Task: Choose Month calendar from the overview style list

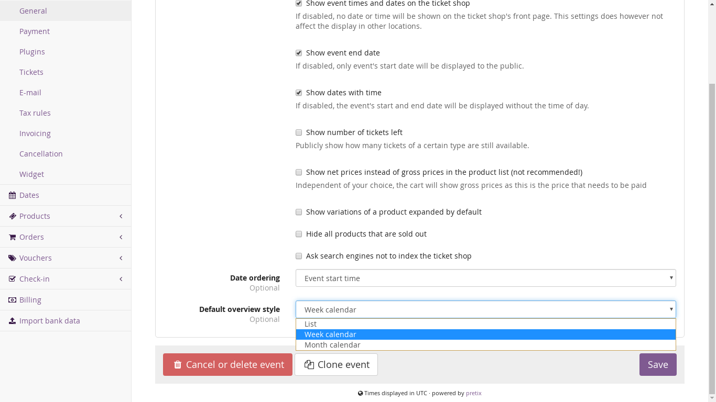Action: click(x=332, y=345)
